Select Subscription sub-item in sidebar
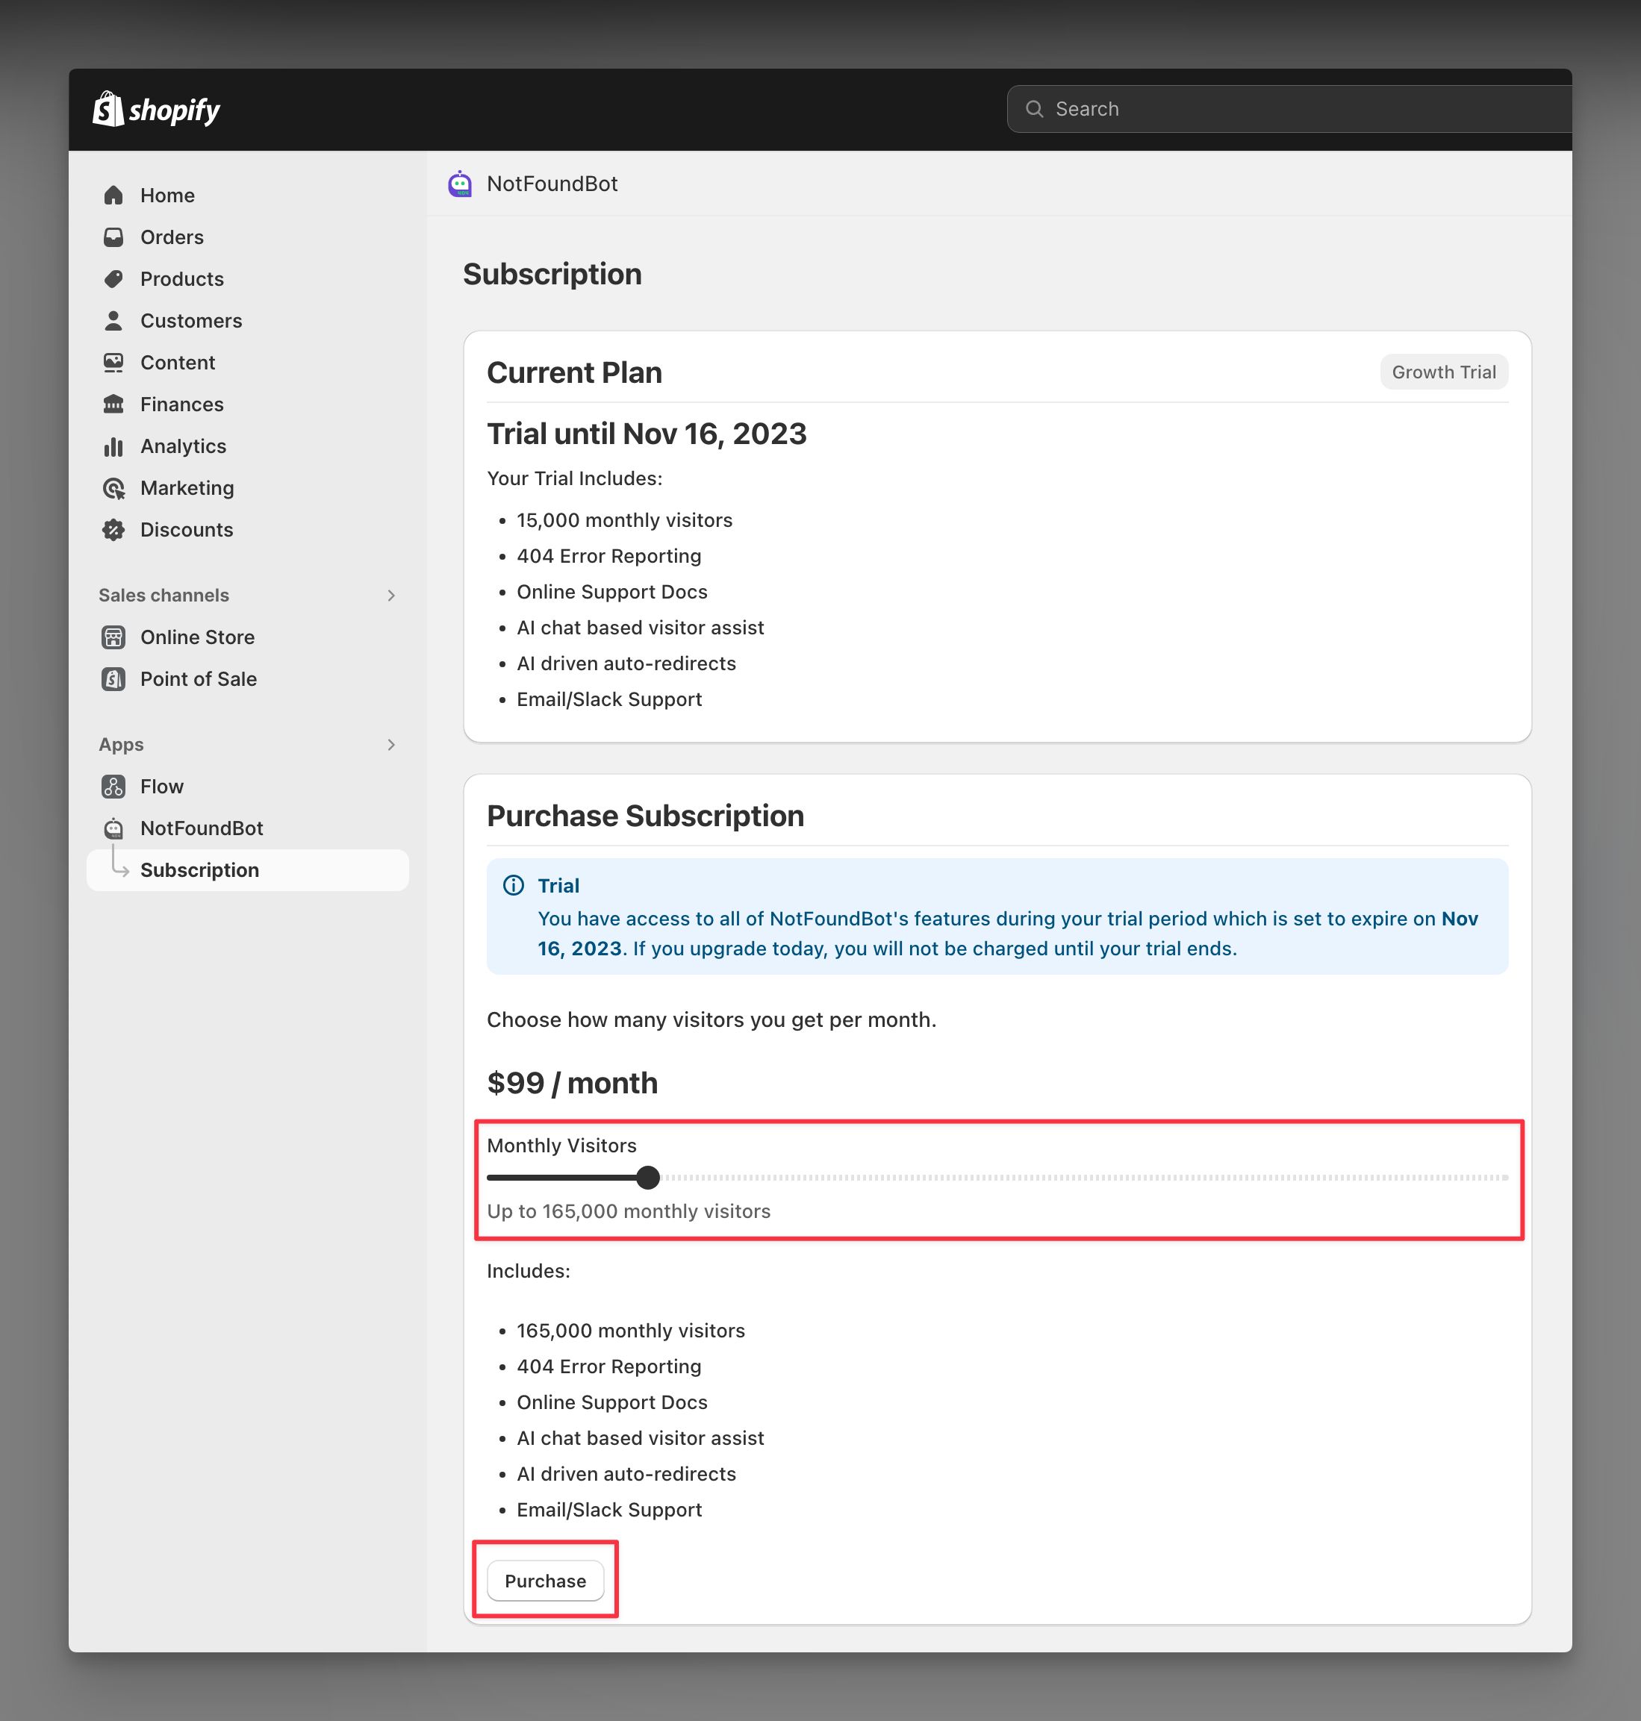This screenshot has width=1641, height=1721. [248, 870]
